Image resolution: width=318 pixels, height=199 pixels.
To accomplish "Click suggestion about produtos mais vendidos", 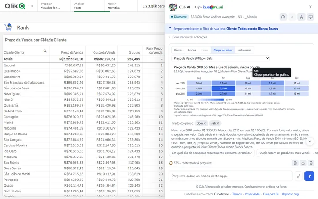I will (284, 153).
